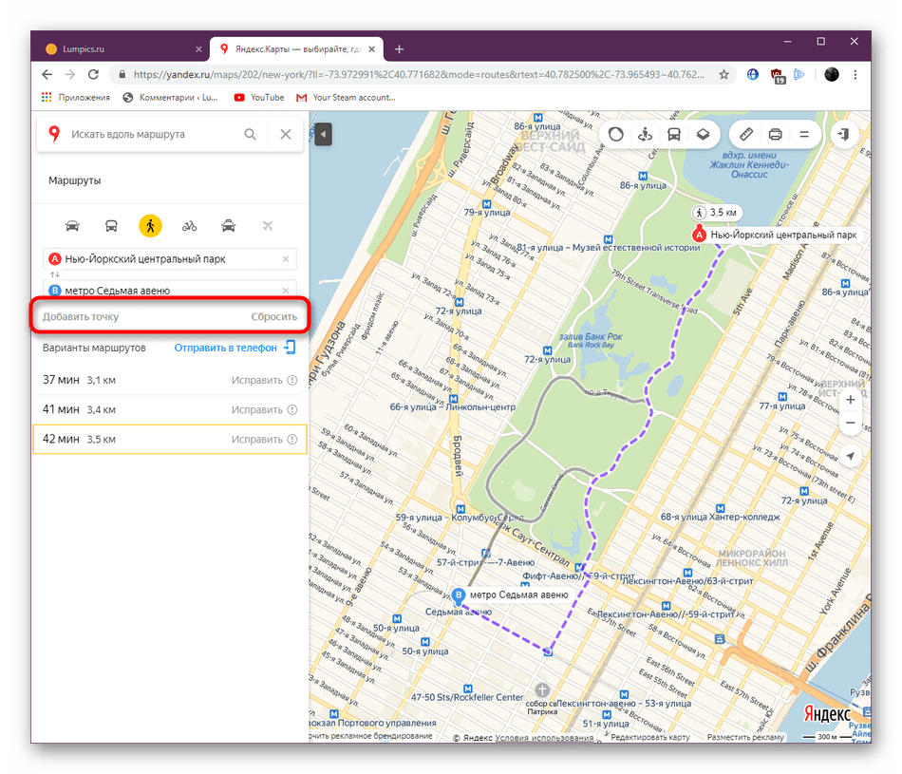902x774 pixels.
Task: Reload the page
Action: pyautogui.click(x=93, y=74)
